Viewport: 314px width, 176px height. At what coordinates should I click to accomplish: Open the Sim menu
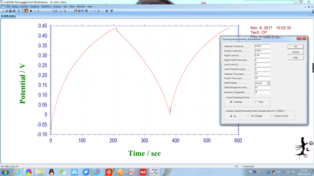tap(65, 7)
